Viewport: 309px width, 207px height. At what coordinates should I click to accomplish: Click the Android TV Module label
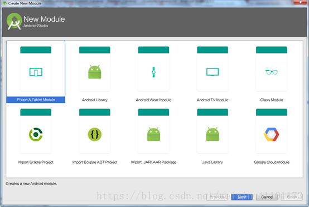point(213,100)
